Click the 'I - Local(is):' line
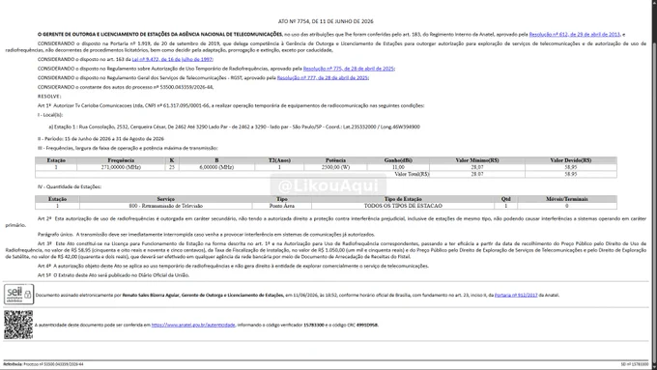Screen dimensions: 657x370 pos(50,115)
